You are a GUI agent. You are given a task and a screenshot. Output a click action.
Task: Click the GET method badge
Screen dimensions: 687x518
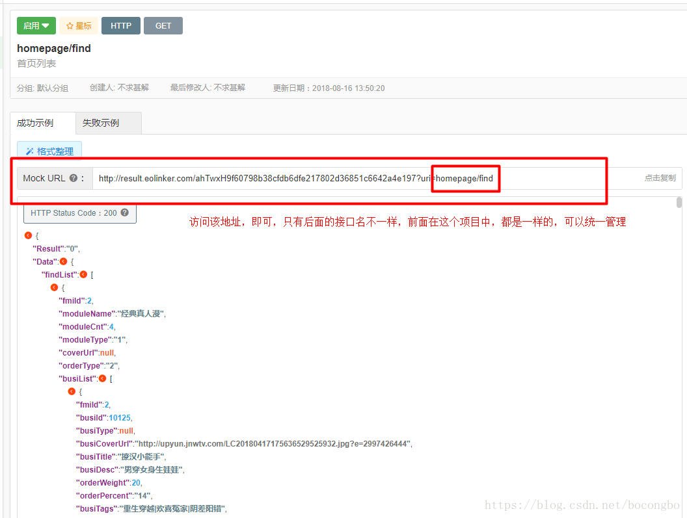(163, 26)
